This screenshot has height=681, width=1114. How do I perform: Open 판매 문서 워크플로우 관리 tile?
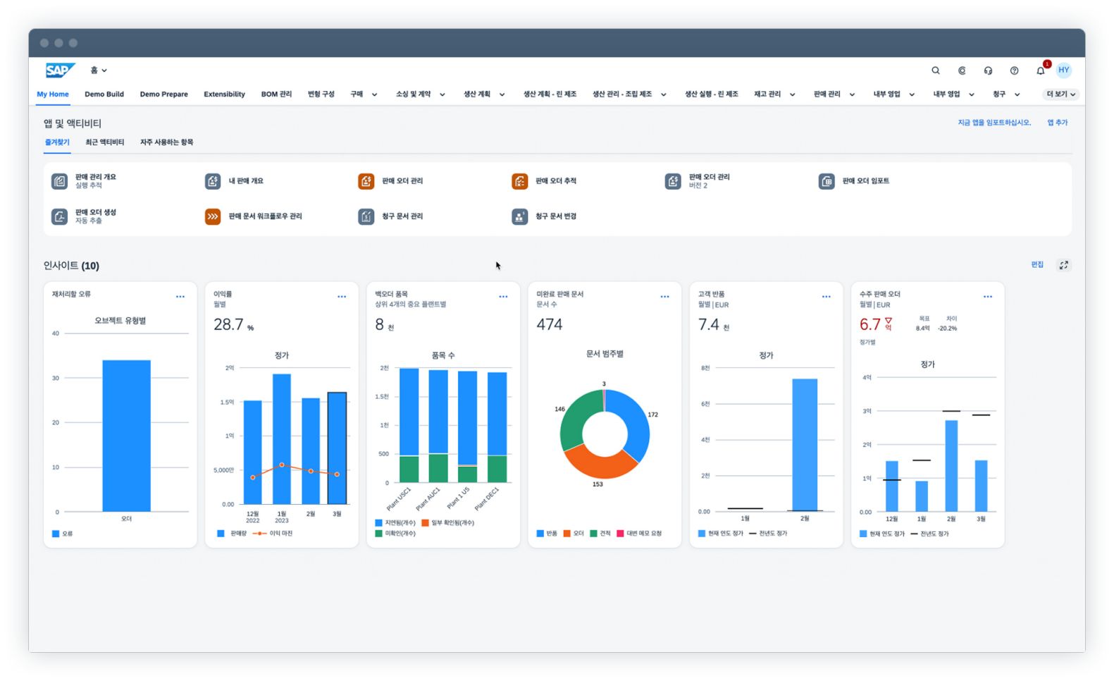pyautogui.click(x=254, y=216)
